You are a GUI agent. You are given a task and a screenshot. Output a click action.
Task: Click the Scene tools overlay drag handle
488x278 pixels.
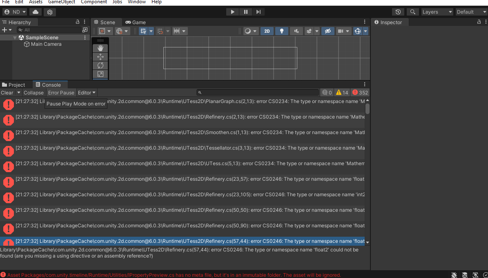pos(100,40)
